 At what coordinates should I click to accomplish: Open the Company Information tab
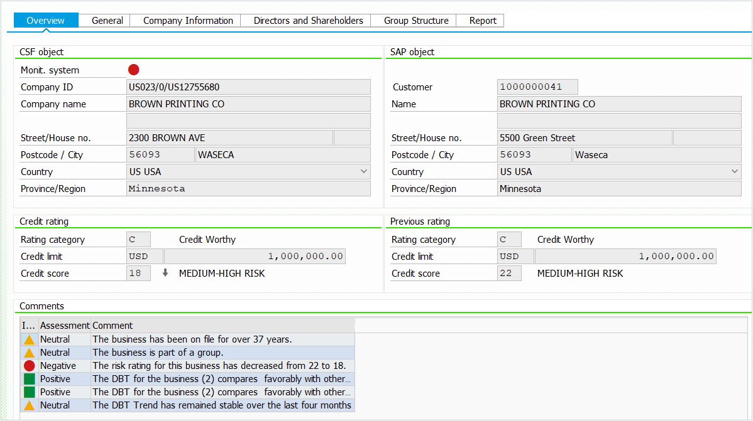pyautogui.click(x=188, y=21)
